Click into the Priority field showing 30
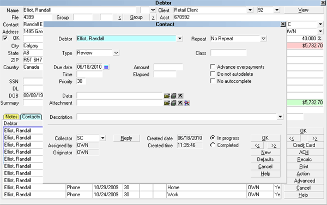The height and width of the screenshot is (205, 327). (x=81, y=81)
